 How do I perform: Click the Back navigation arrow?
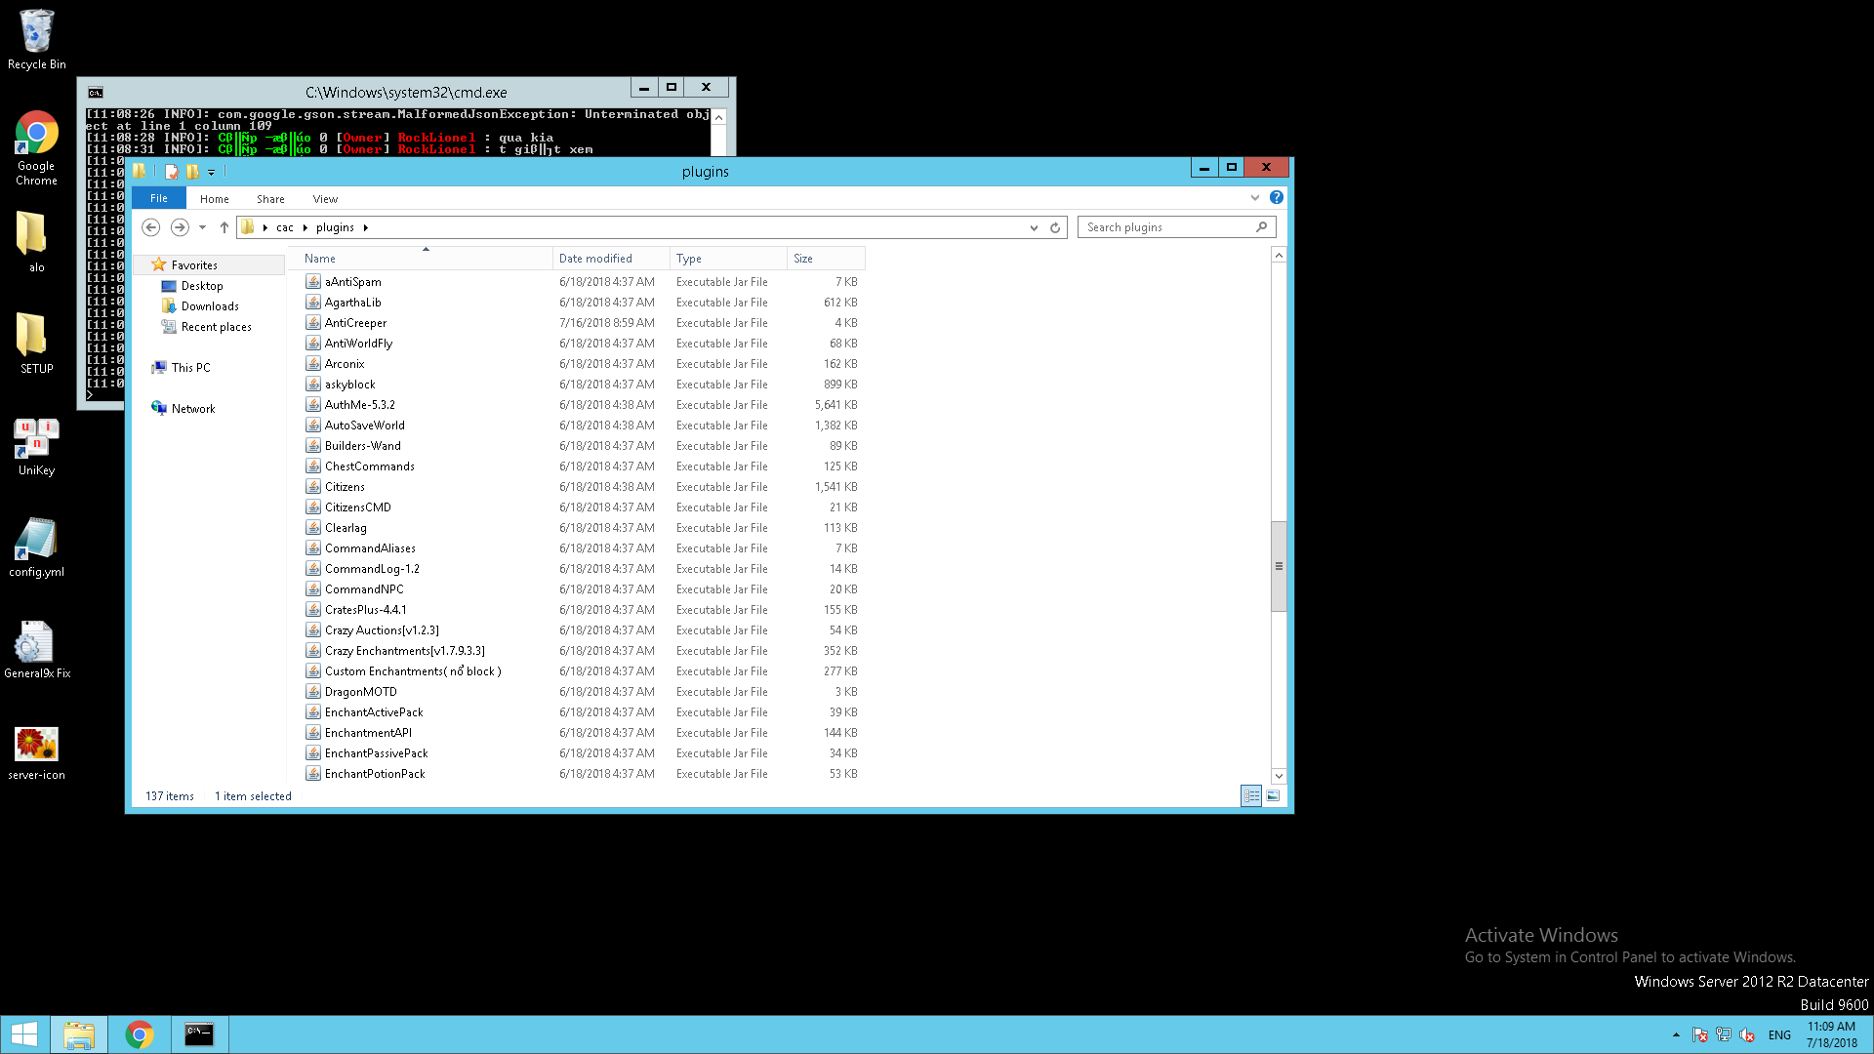pyautogui.click(x=150, y=227)
